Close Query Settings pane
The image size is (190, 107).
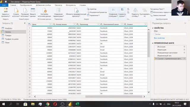[185, 23]
